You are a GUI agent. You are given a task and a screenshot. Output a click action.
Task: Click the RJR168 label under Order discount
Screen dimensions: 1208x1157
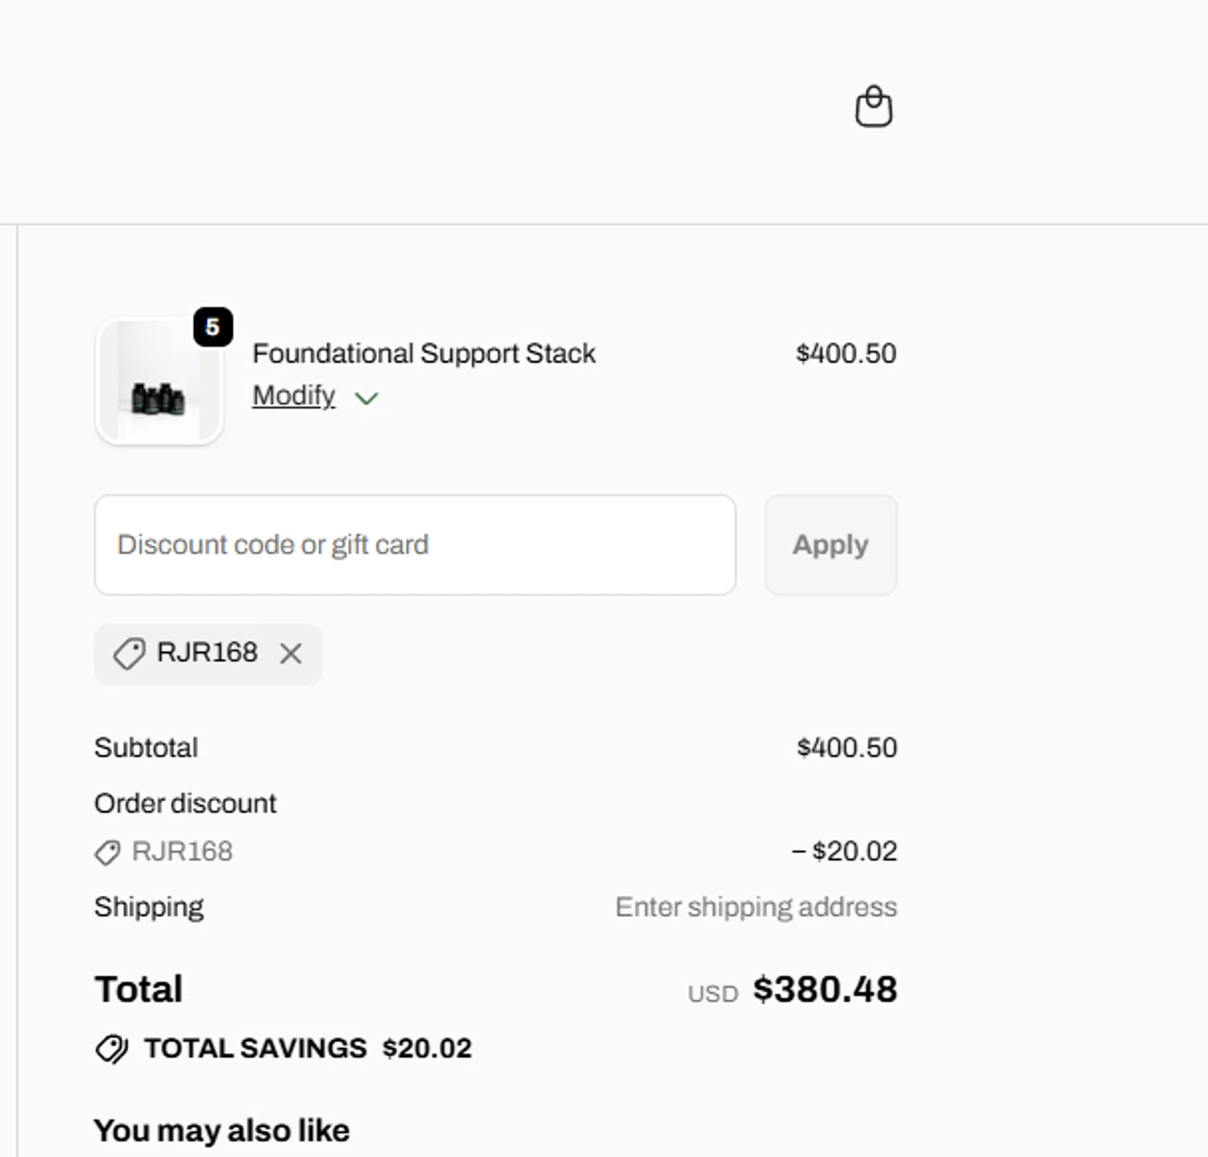182,852
